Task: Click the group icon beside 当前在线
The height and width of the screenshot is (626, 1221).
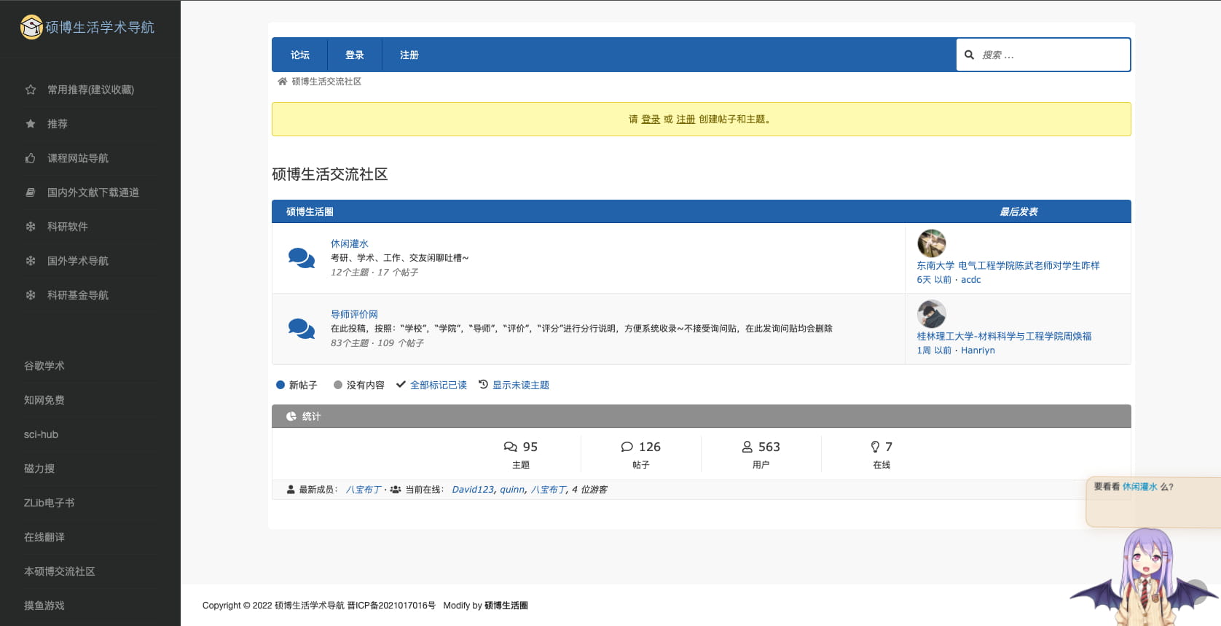Action: point(396,490)
